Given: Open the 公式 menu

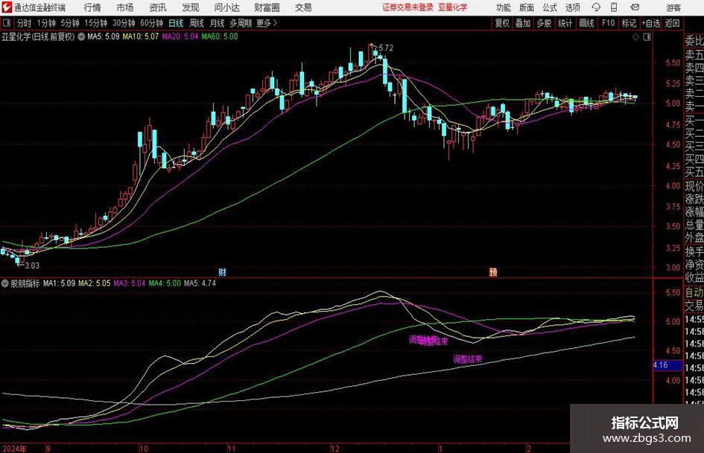Looking at the screenshot, I should pyautogui.click(x=550, y=7).
